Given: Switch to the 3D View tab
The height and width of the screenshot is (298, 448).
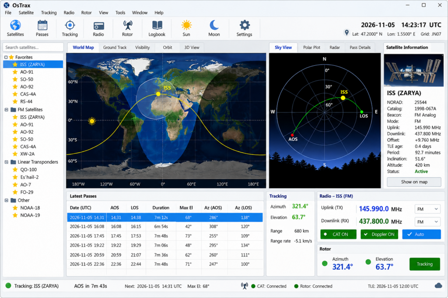Looking at the screenshot, I should pyautogui.click(x=192, y=47).
